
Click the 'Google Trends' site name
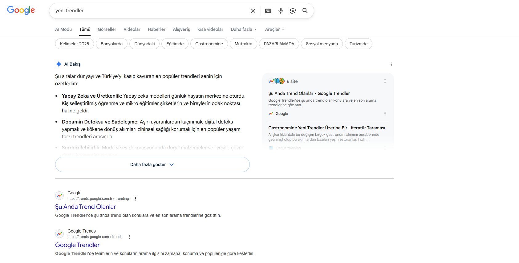tap(82, 231)
